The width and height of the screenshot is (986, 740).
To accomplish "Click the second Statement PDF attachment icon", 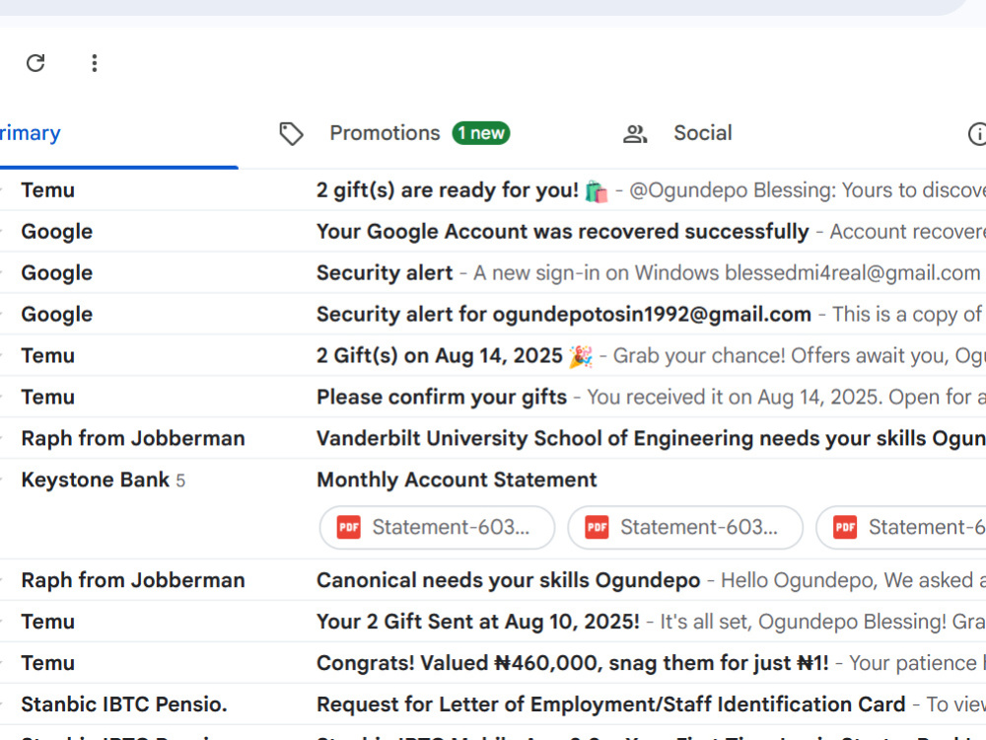I will tap(597, 527).
